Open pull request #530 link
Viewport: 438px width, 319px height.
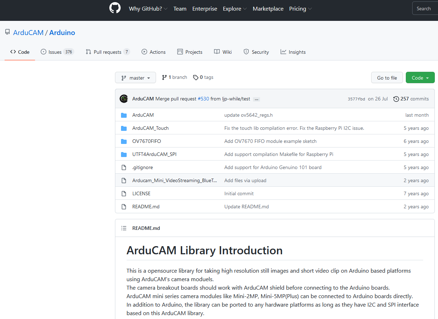point(203,99)
